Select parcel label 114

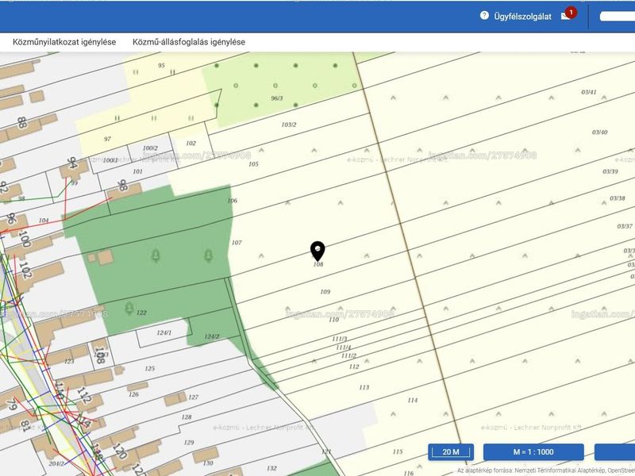[412, 401]
